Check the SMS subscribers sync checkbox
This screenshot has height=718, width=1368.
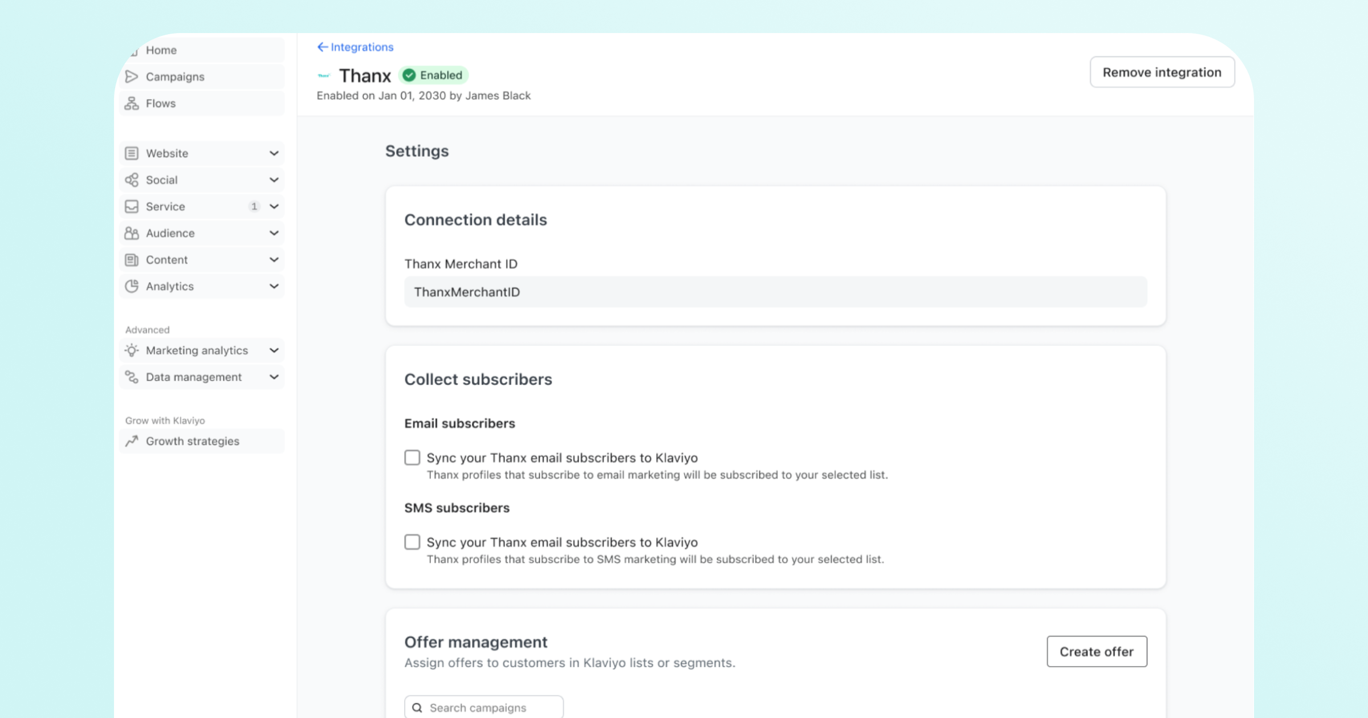(412, 542)
